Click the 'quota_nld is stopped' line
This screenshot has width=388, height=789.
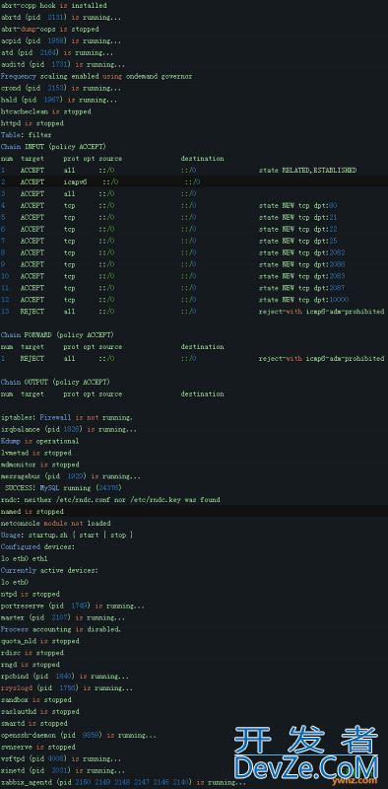coord(39,641)
